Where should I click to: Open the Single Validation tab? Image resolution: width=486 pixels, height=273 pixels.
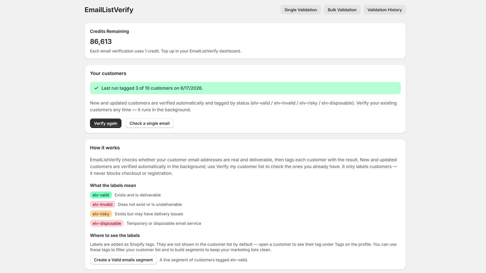tap(300, 10)
